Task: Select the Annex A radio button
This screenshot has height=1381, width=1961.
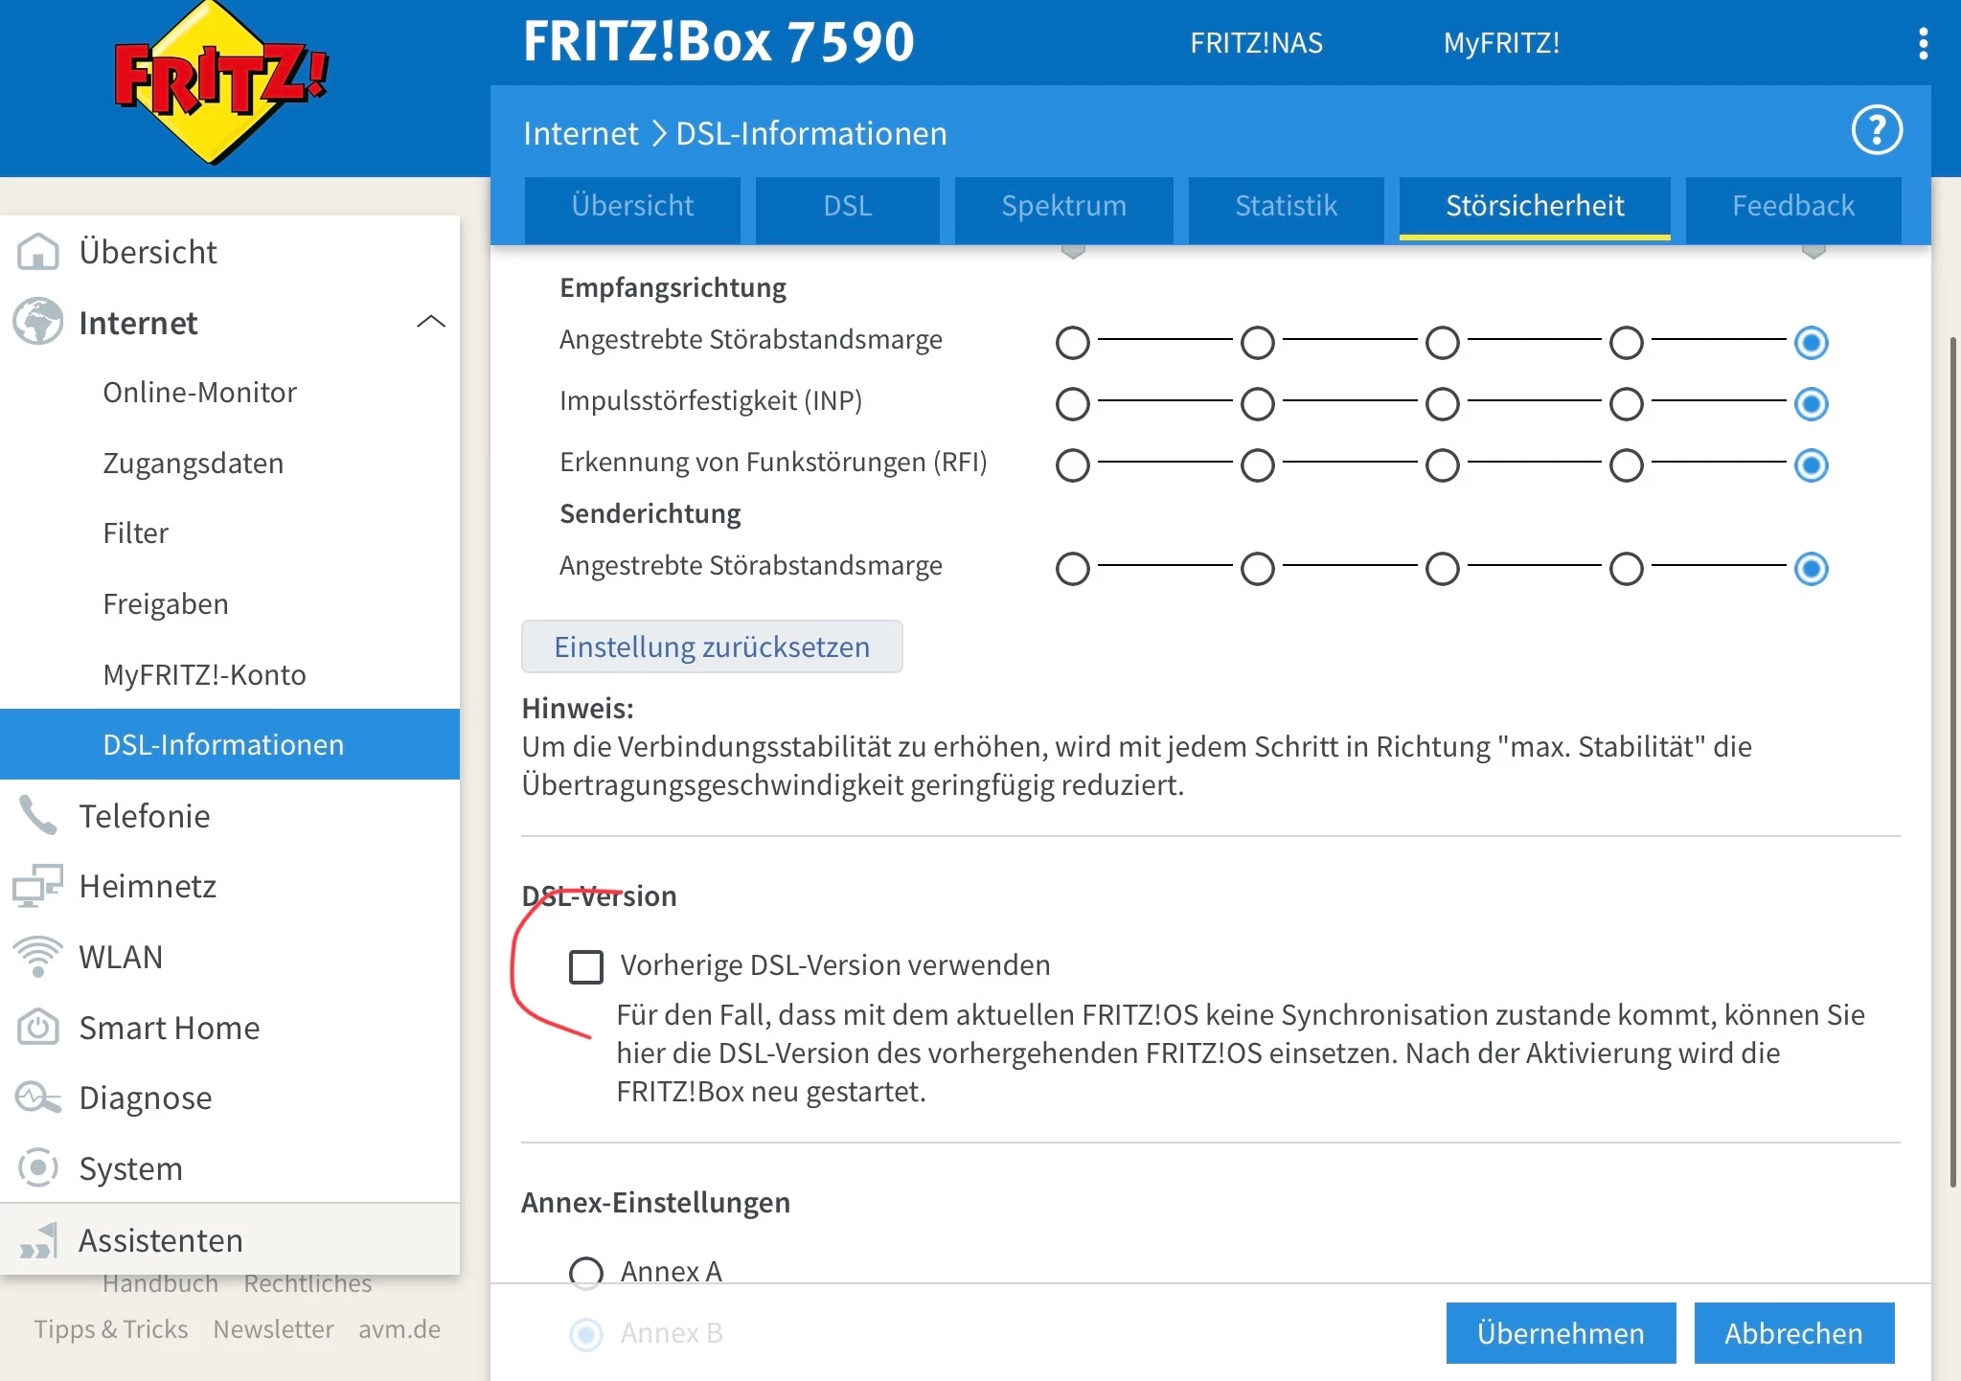Action: [586, 1272]
